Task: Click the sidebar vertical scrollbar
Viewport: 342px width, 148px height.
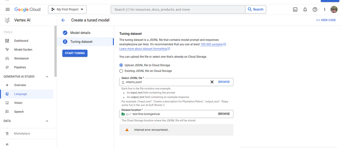Action: click(x=55, y=51)
